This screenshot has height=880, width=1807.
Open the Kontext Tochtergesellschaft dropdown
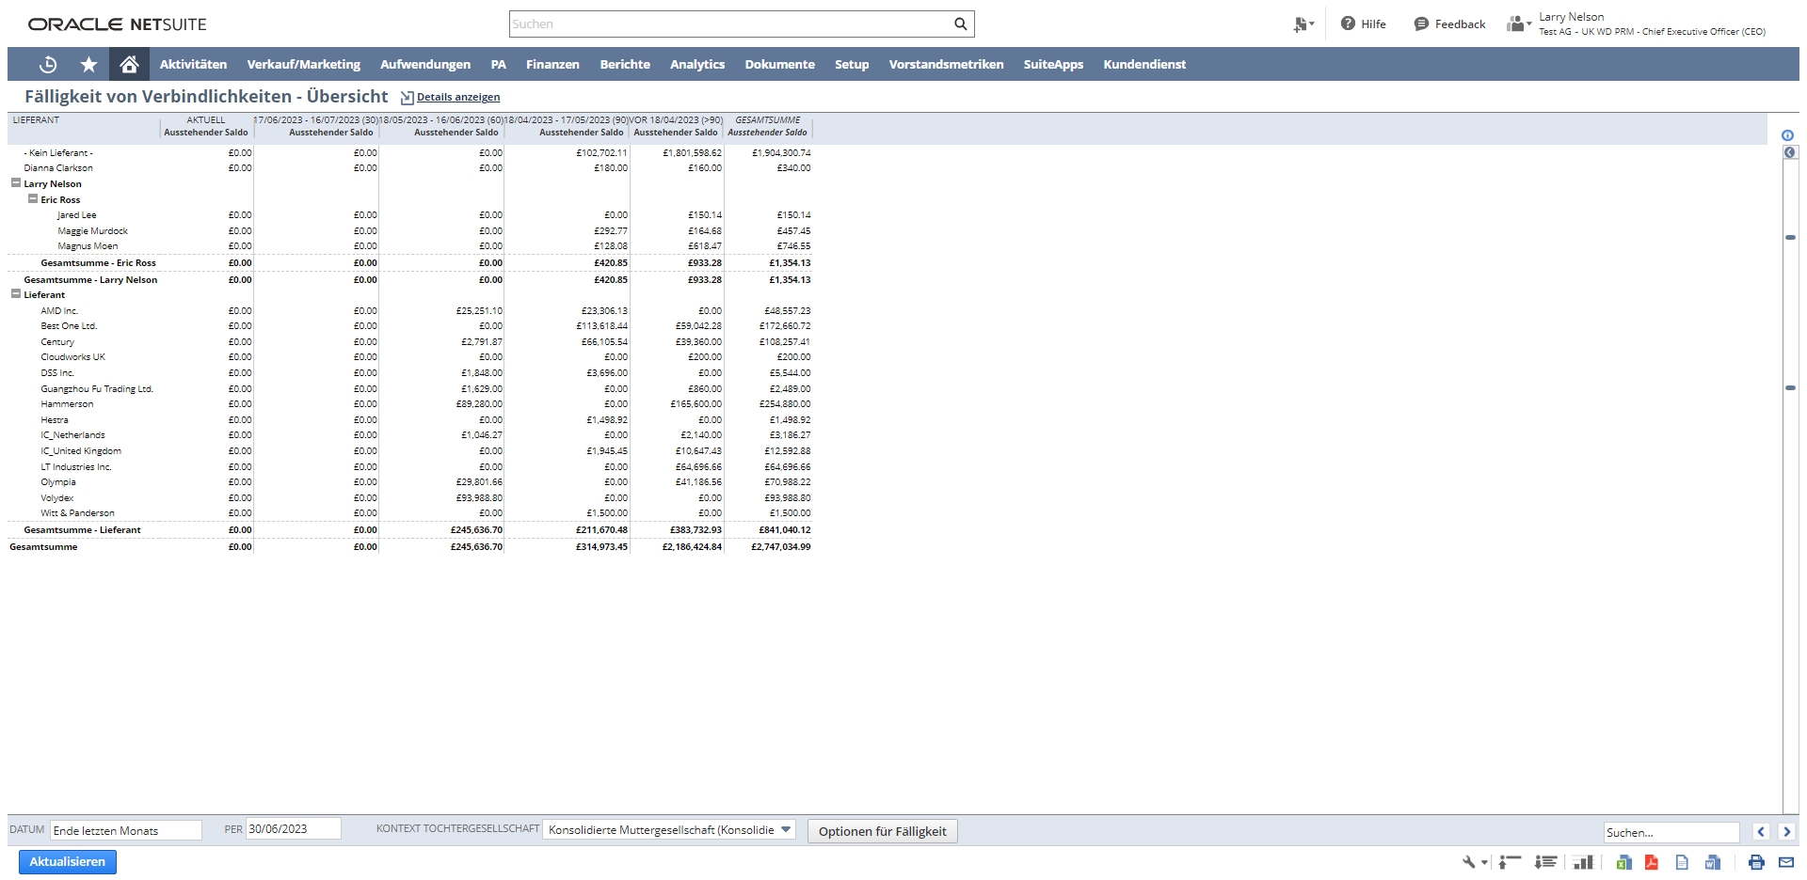(x=669, y=830)
